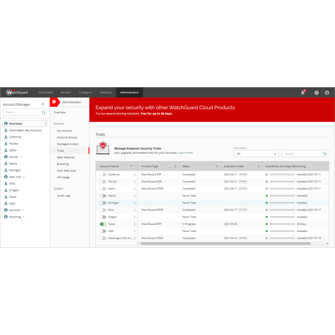Click the Learn more link
This screenshot has width=335, height=335.
point(185,153)
